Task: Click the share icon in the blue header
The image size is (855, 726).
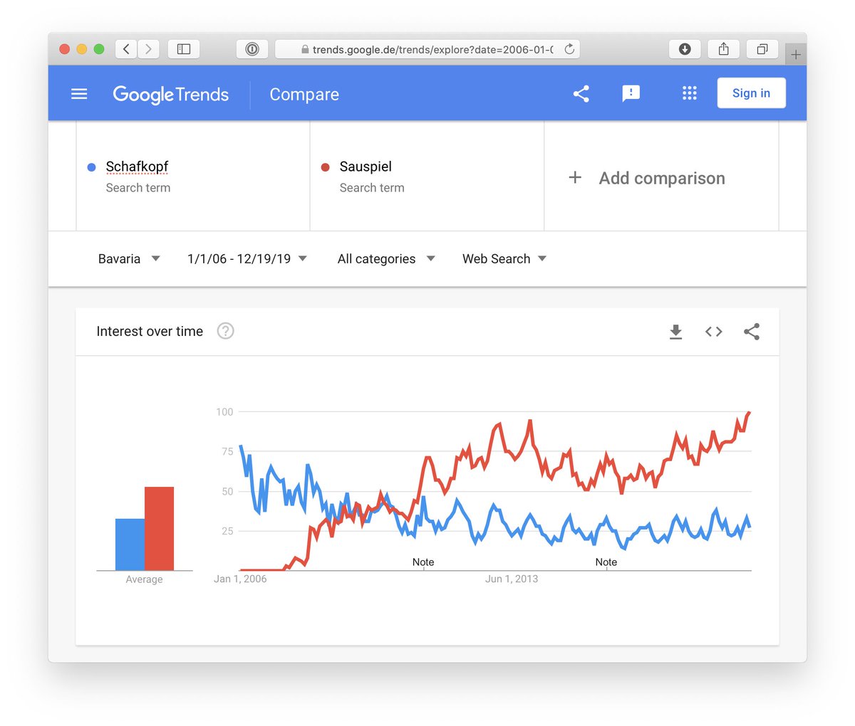Action: (x=581, y=93)
